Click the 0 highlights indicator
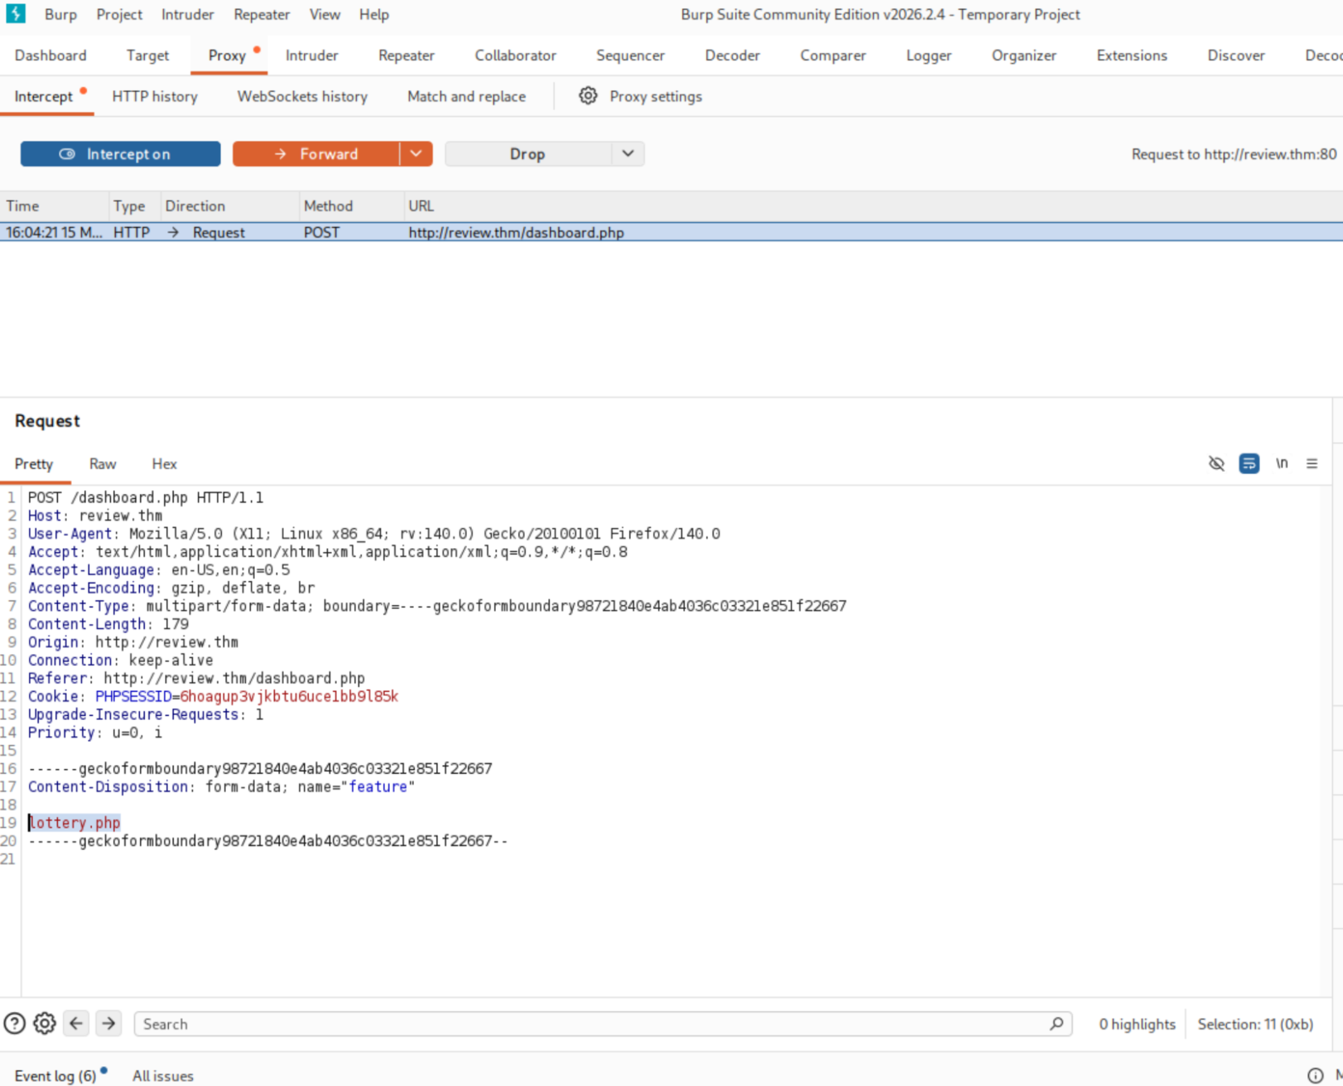Screen dimensions: 1343x1086 tap(1137, 1024)
